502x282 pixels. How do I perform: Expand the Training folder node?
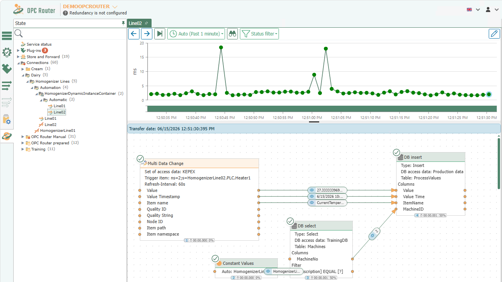[23, 149]
